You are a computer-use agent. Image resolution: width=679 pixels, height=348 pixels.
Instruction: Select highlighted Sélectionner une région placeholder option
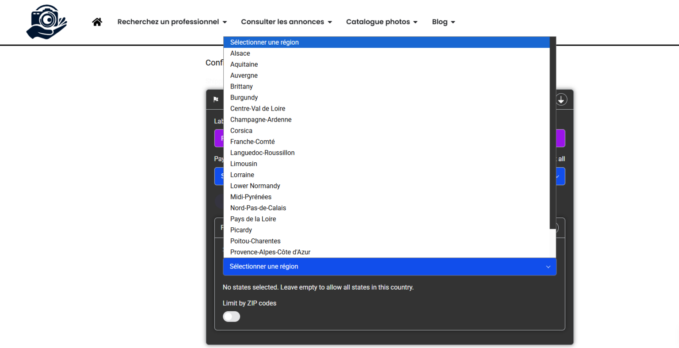(x=264, y=42)
